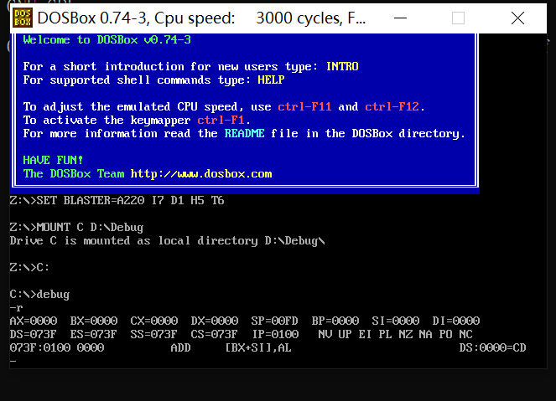The image size is (556, 401).
Task: Click the yellow INTRO command word
Action: pos(342,66)
